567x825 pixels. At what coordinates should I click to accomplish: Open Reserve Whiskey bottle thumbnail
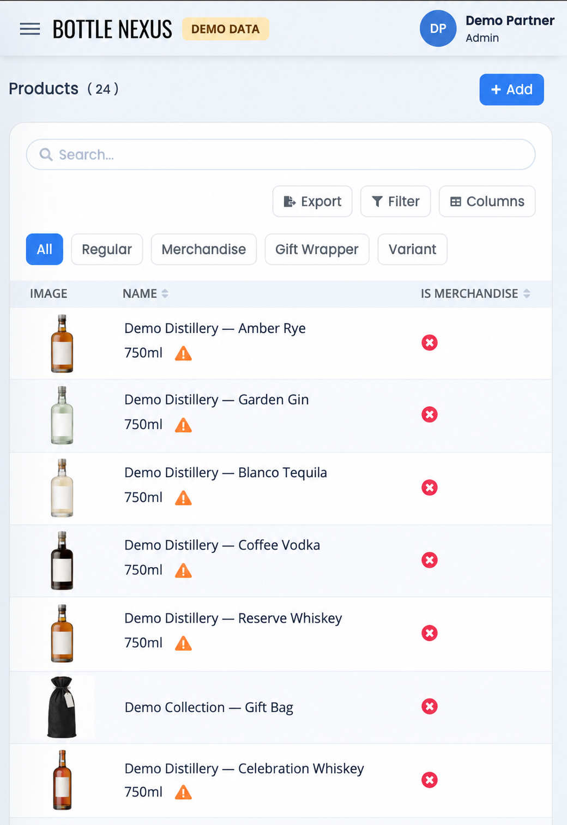pyautogui.click(x=62, y=634)
